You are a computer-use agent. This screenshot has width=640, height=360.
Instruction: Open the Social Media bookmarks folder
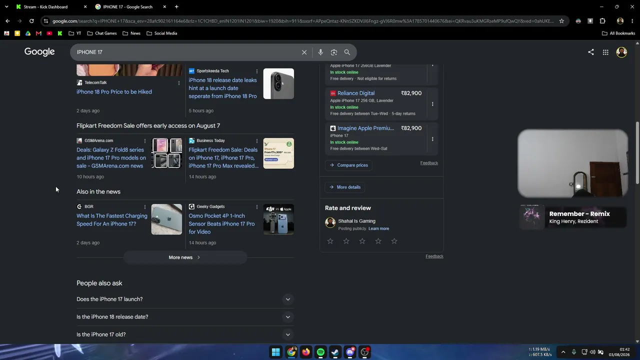(162, 33)
